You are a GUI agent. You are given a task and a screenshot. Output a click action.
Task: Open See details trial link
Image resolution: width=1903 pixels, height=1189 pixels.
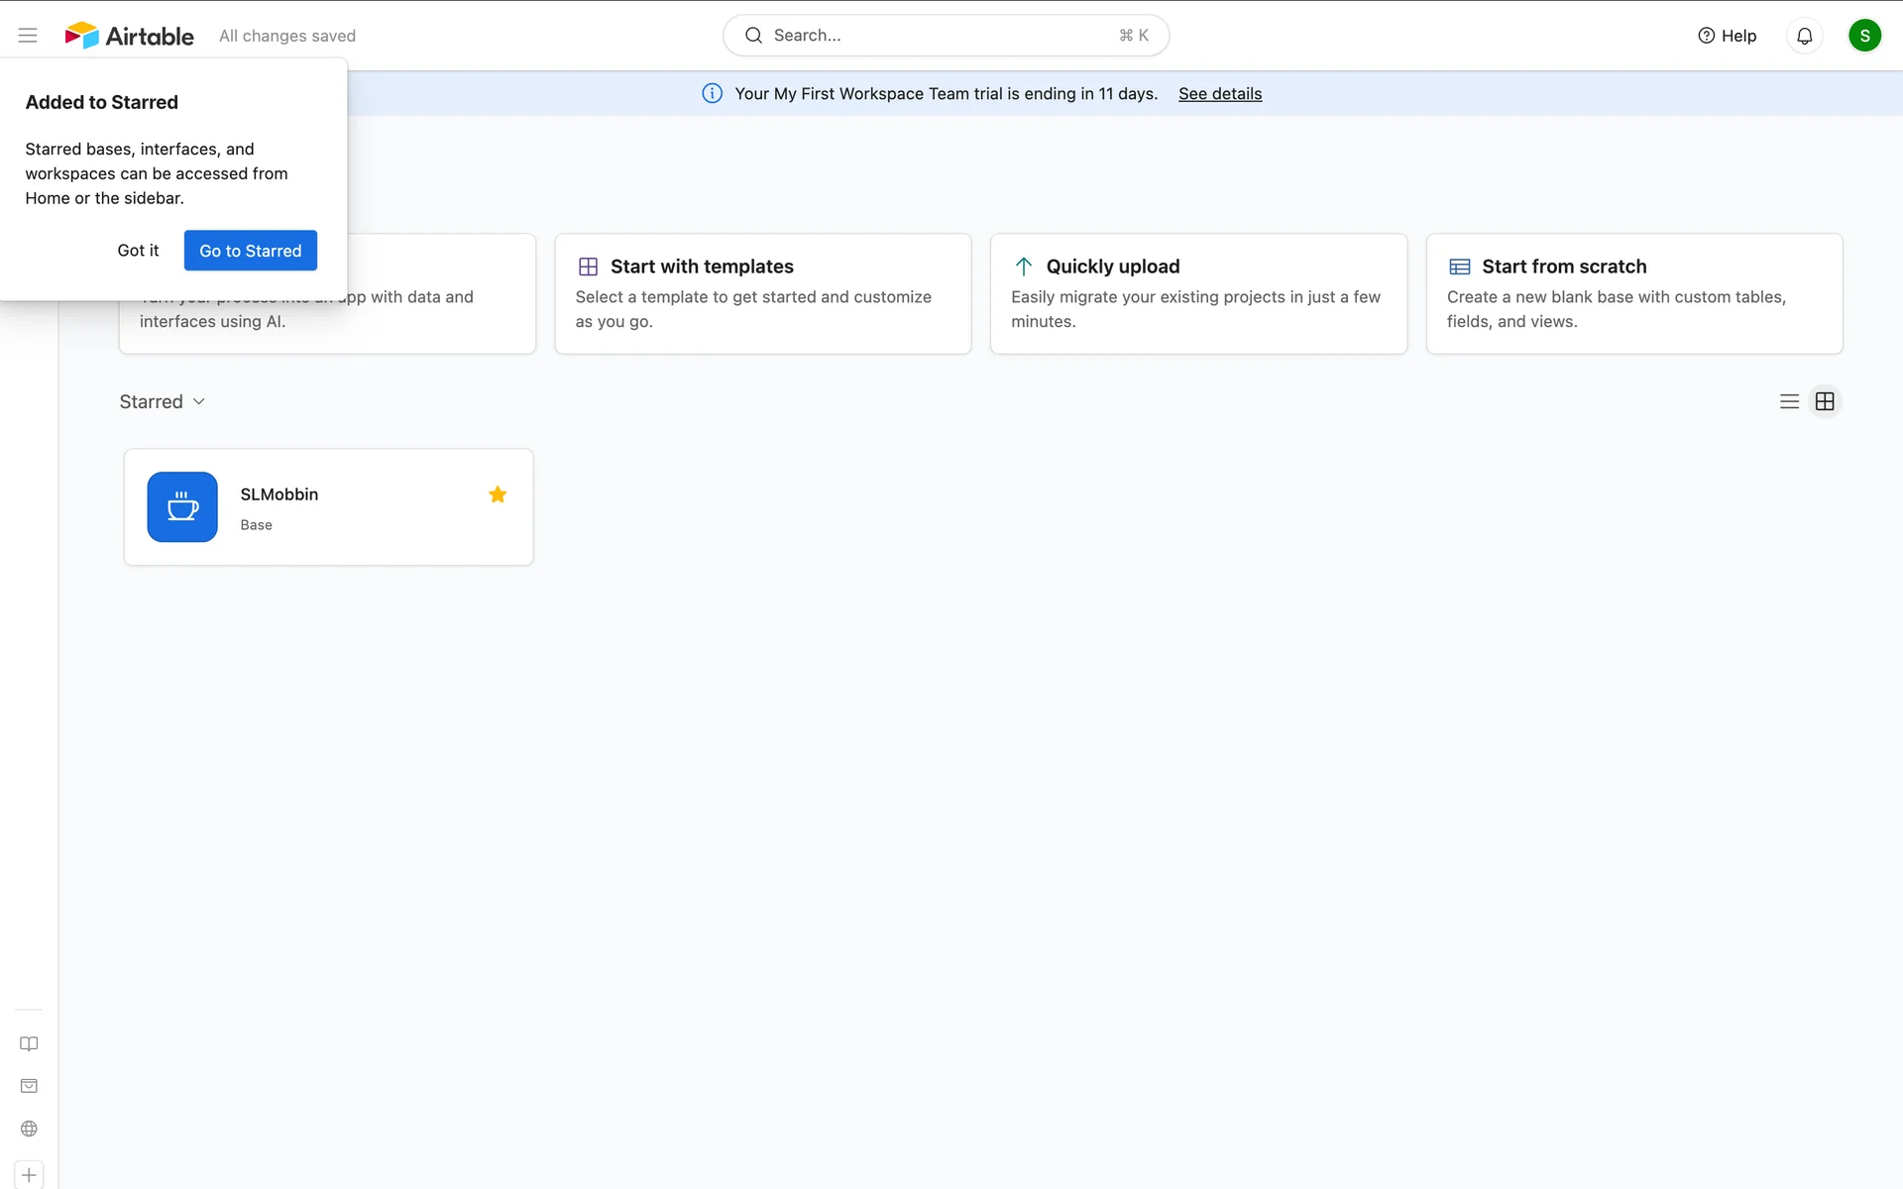[x=1219, y=94]
